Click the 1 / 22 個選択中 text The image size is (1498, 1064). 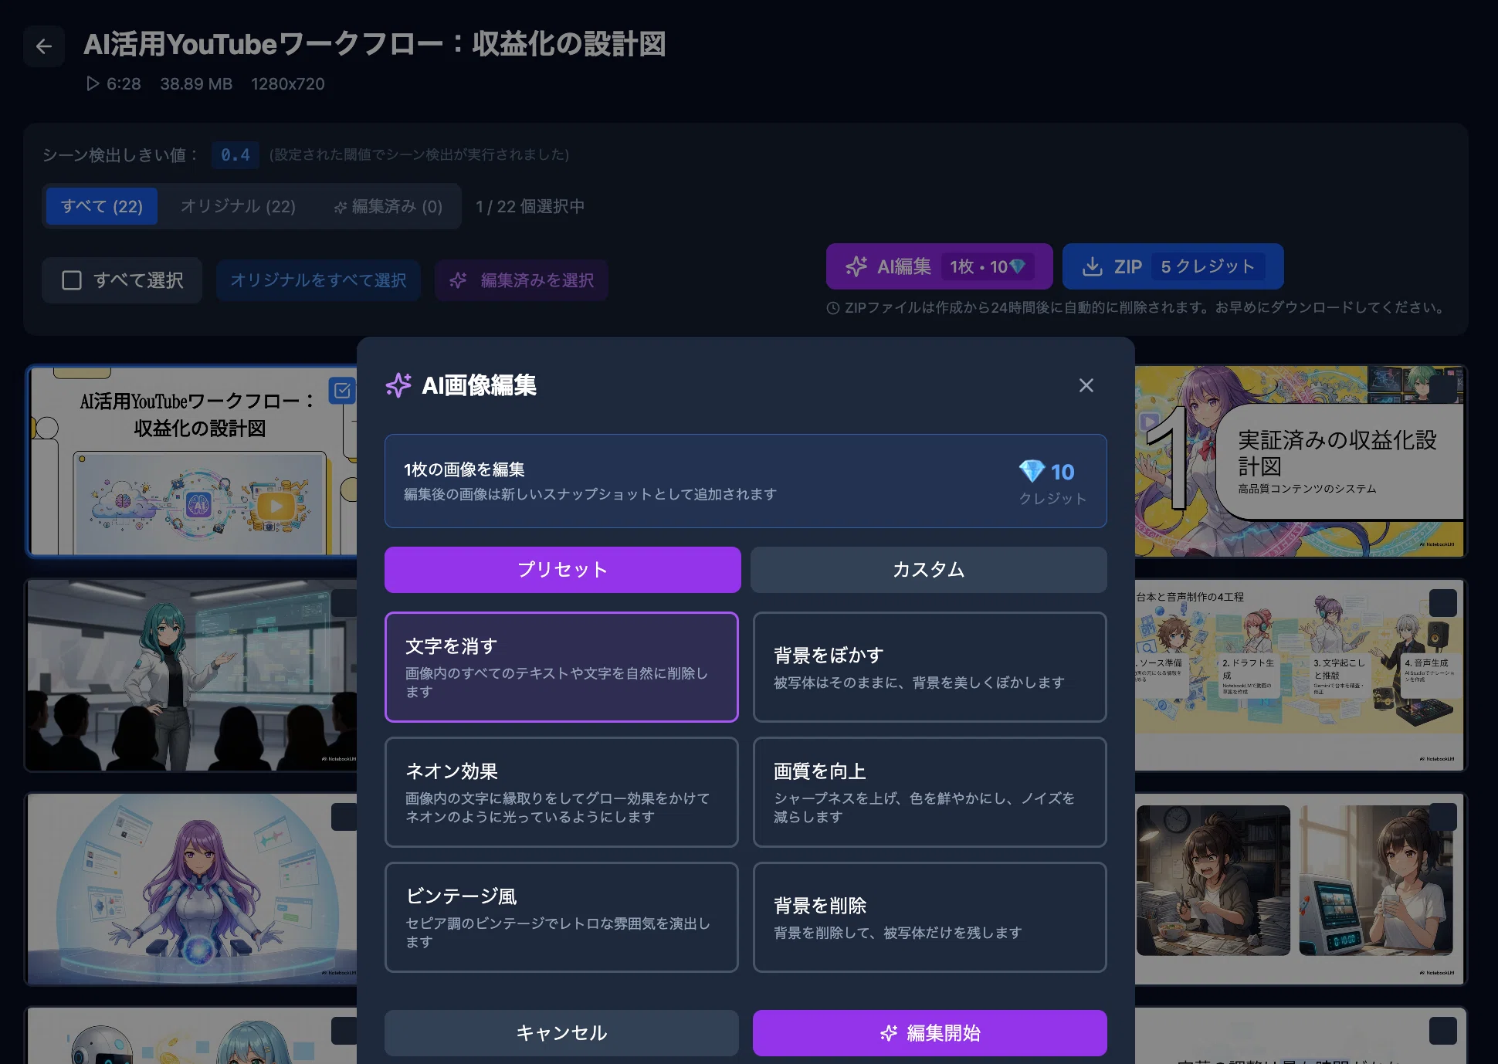[x=530, y=206]
